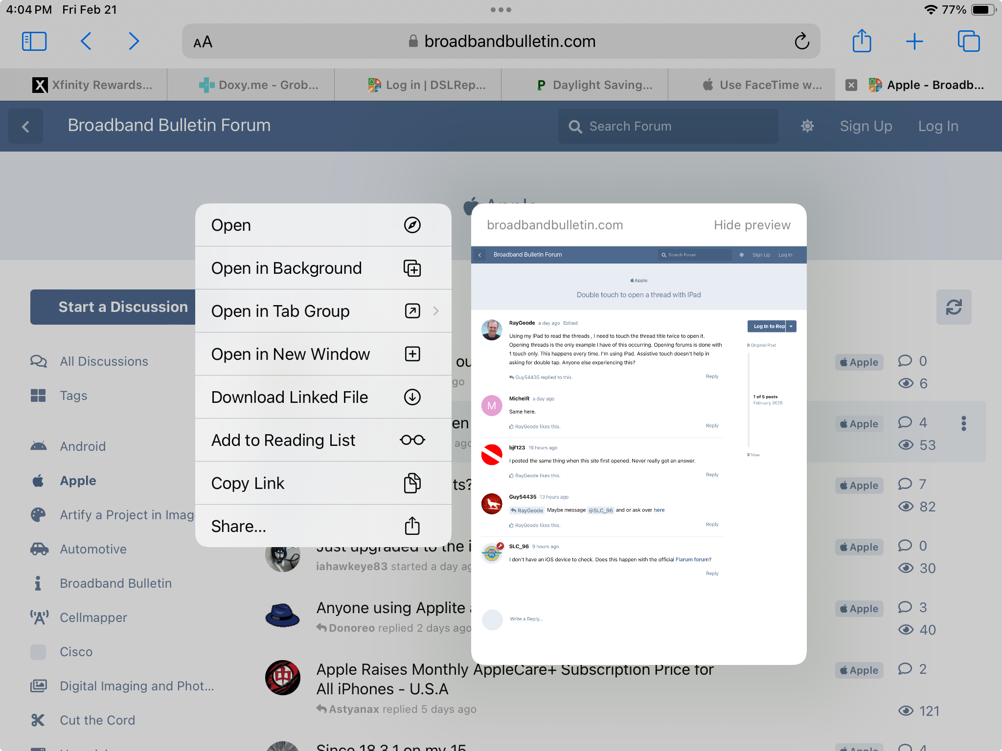
Task: Tap the forum back chevron button
Action: coord(25,127)
